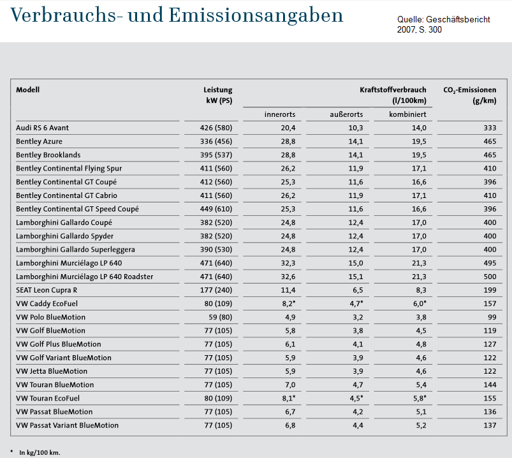Select the '412 (560)' power value

[216, 182]
